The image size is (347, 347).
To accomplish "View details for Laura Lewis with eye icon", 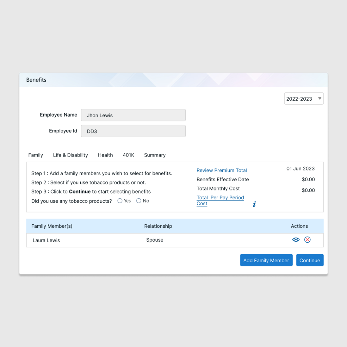I will point(296,240).
